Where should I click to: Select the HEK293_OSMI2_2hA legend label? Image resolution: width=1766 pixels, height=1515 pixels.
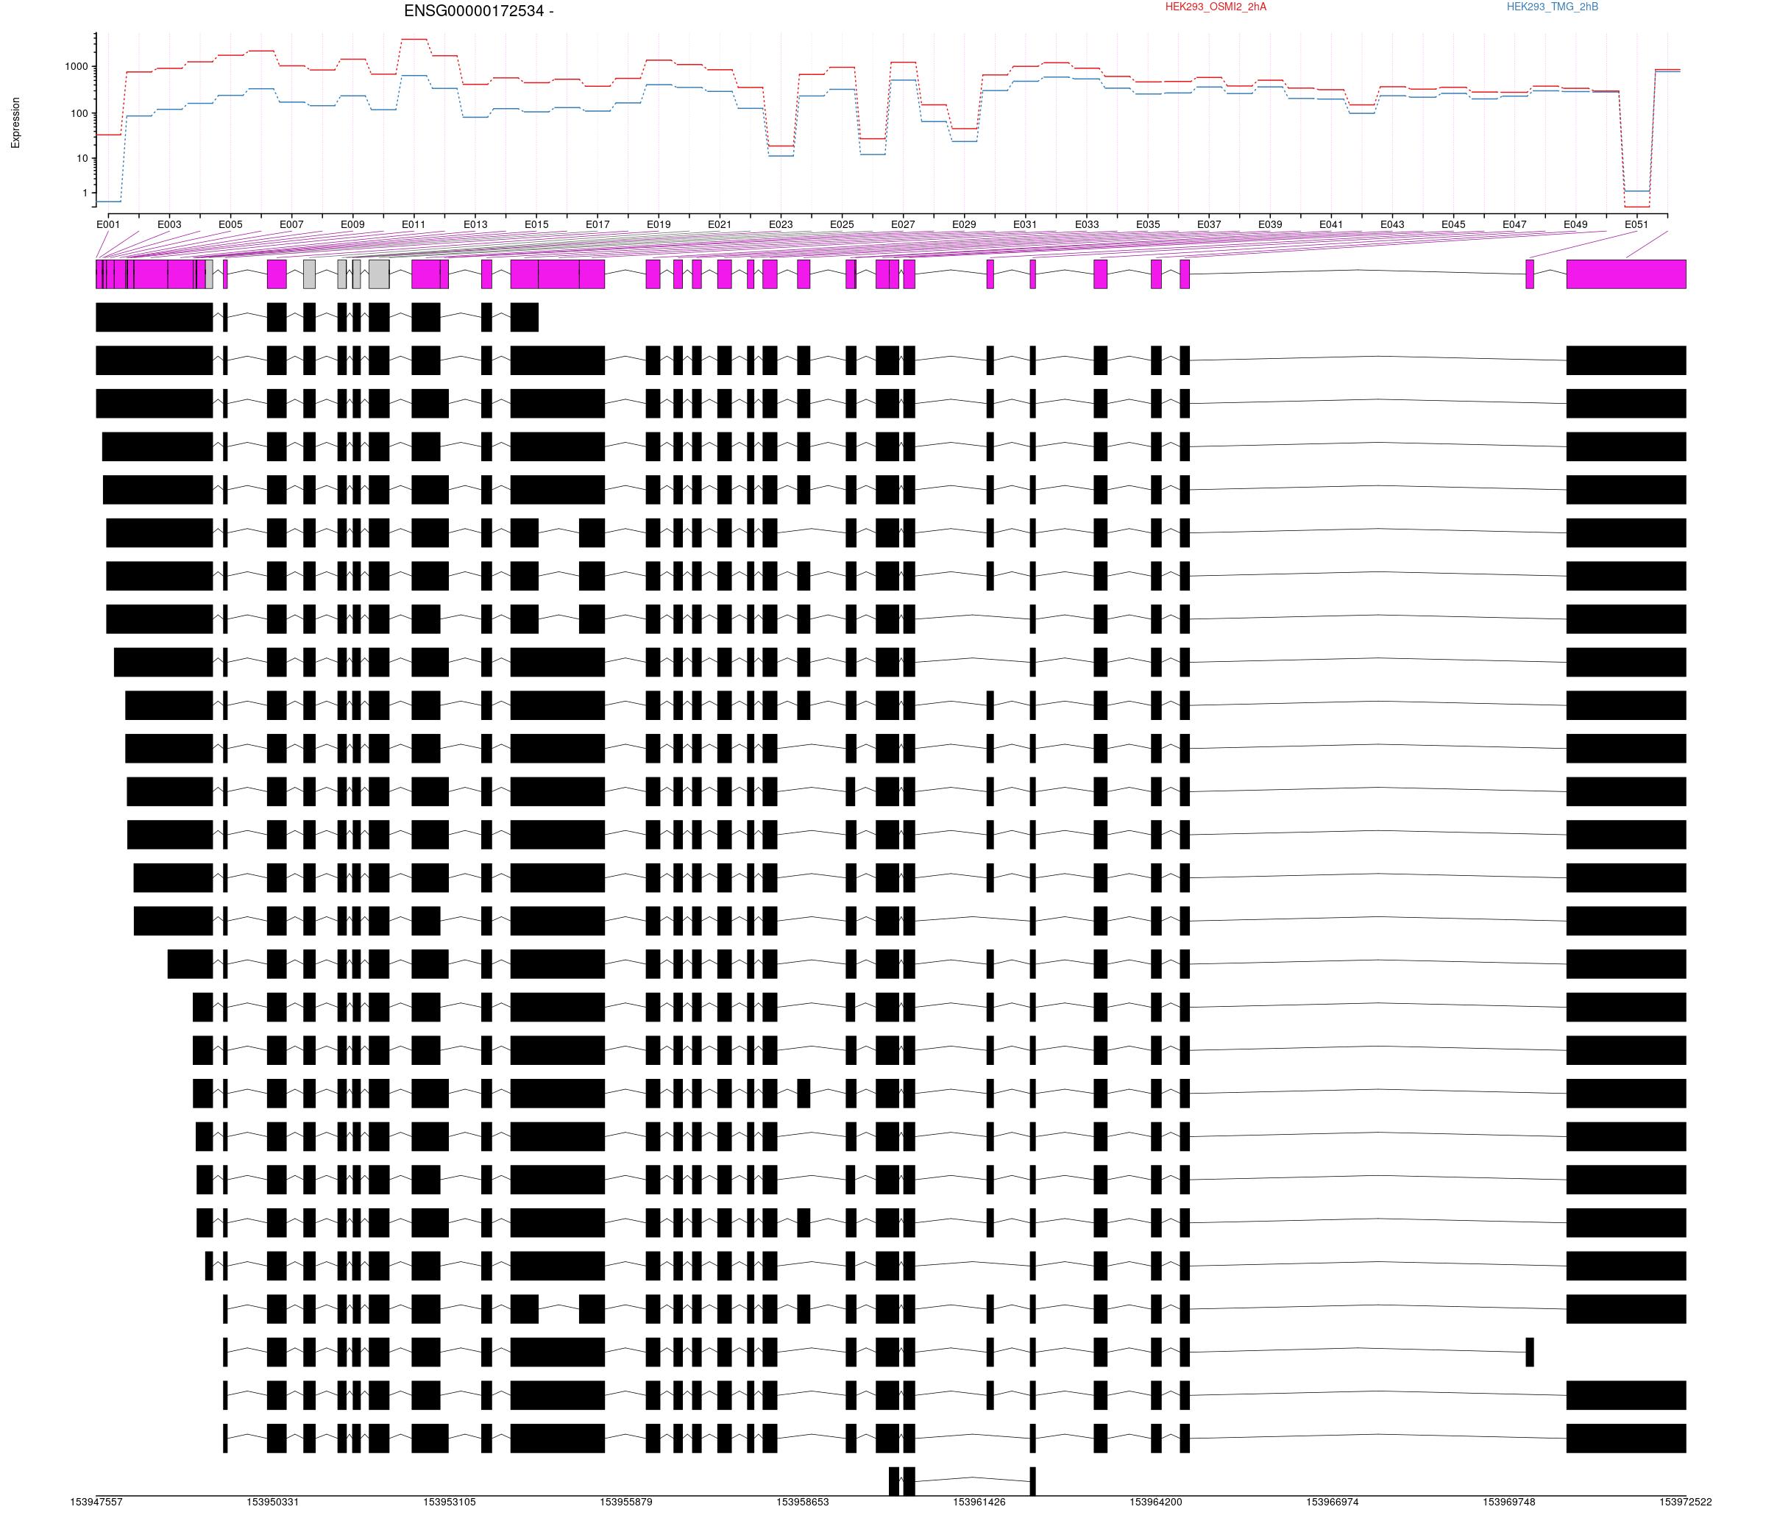point(1216,7)
